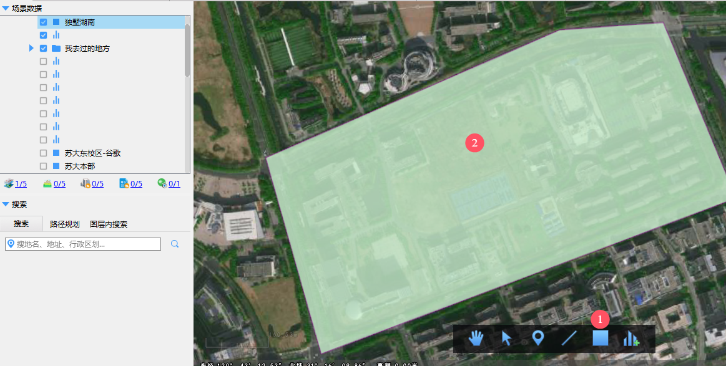Image resolution: width=726 pixels, height=366 pixels.
Task: Select the polygon square tool
Action: (x=601, y=338)
